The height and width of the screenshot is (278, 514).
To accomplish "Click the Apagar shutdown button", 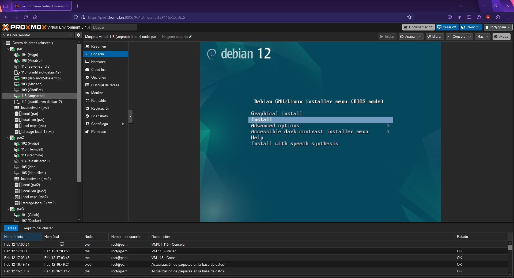I will 408,37.
